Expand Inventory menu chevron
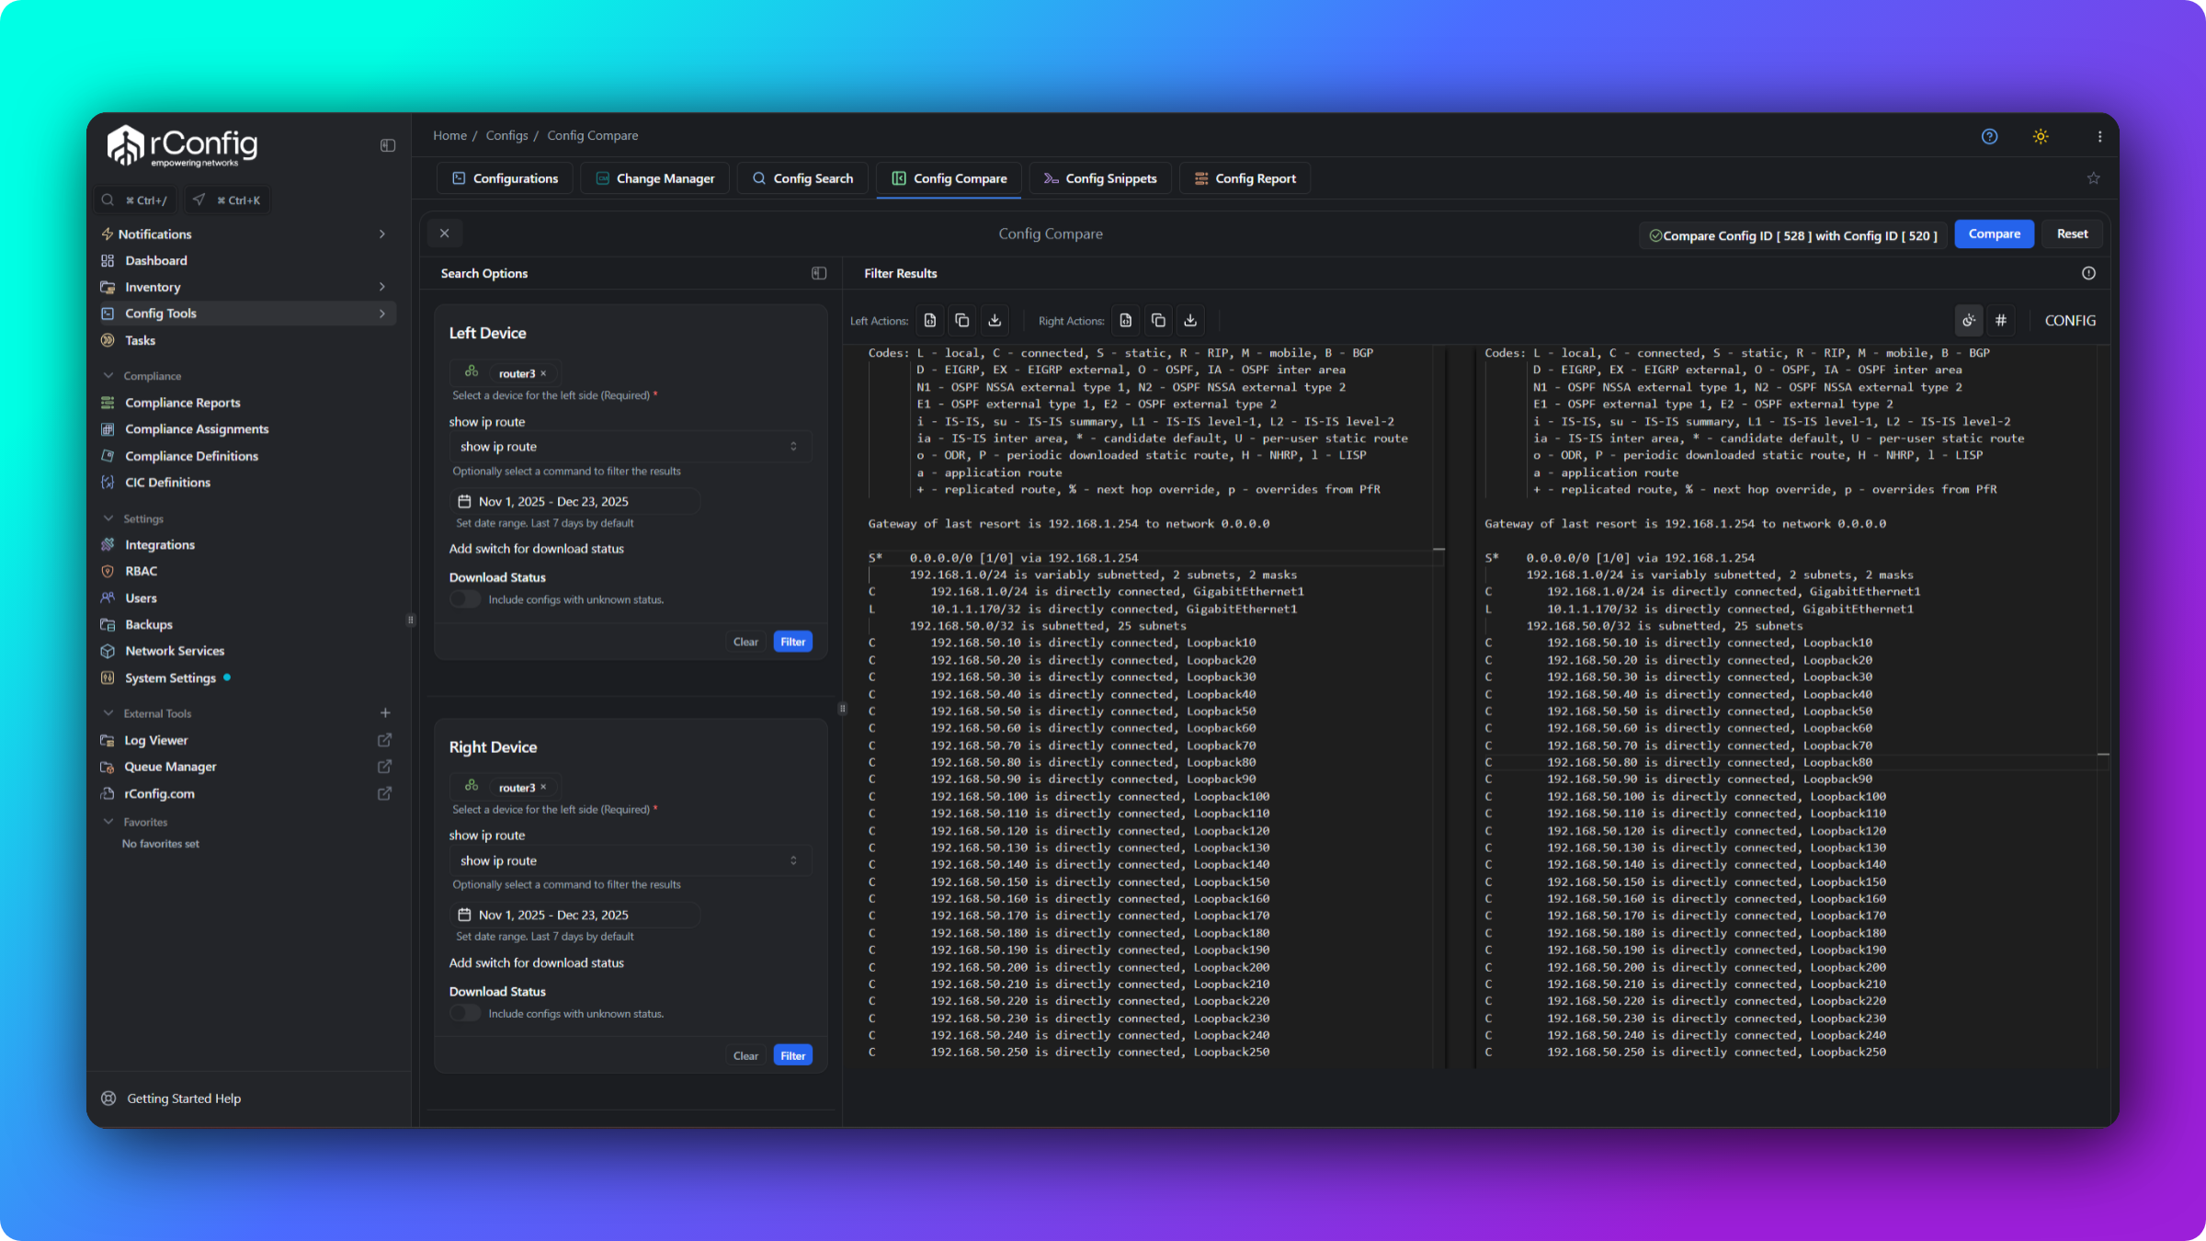Screen dimensions: 2206x1241 point(382,287)
